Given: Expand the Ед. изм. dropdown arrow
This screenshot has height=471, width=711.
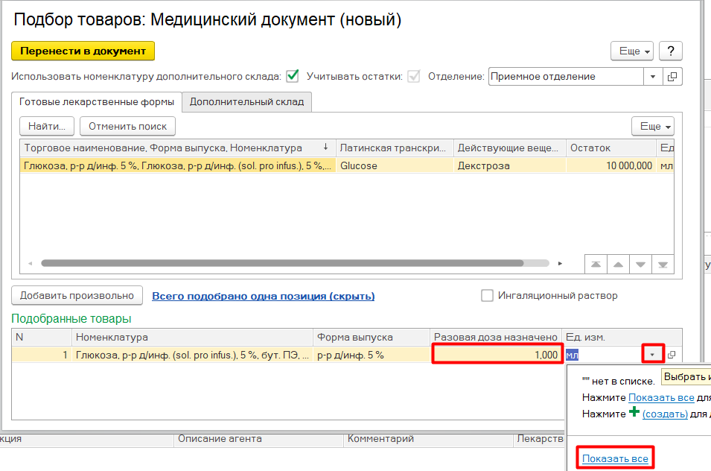Looking at the screenshot, I should (x=653, y=355).
